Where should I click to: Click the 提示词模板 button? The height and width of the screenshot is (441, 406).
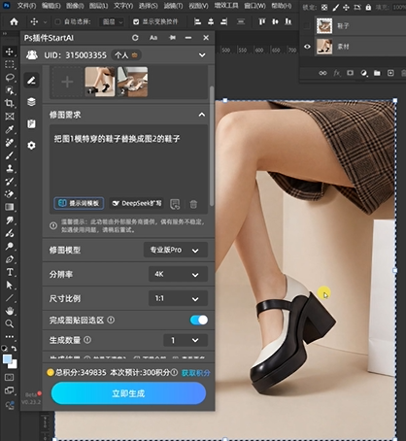[x=79, y=203]
